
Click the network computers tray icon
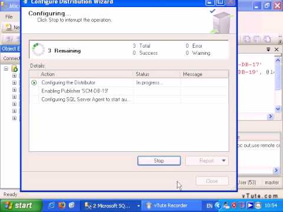(226, 206)
